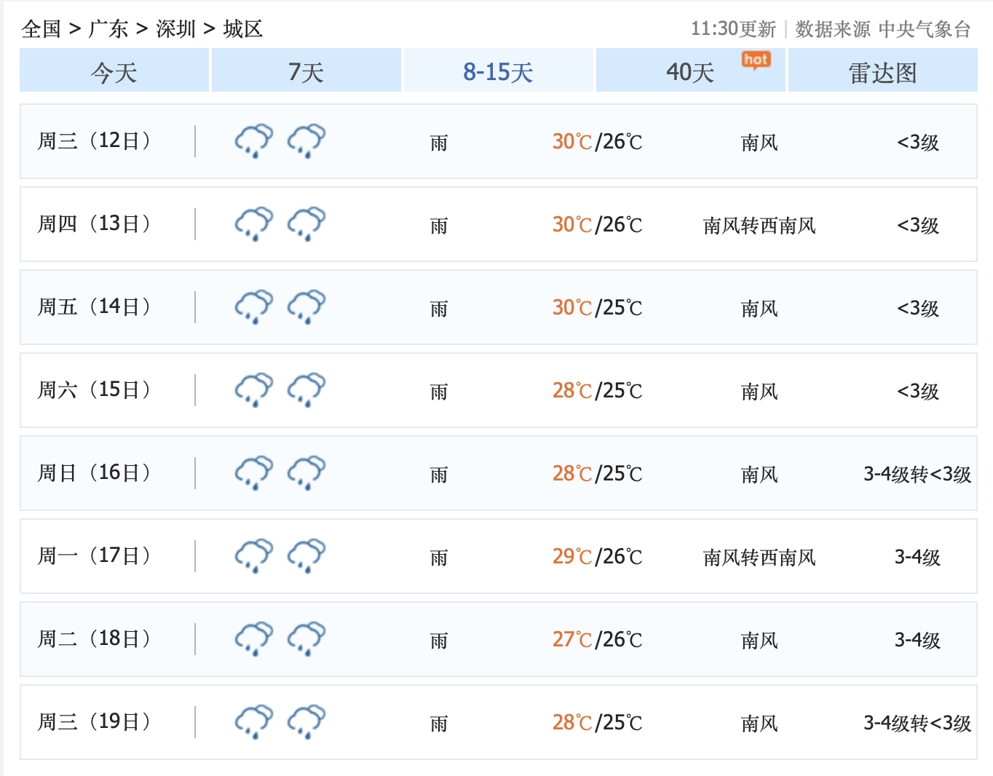Click 南风 wind direction for 18日
993x776 pixels.
point(759,641)
